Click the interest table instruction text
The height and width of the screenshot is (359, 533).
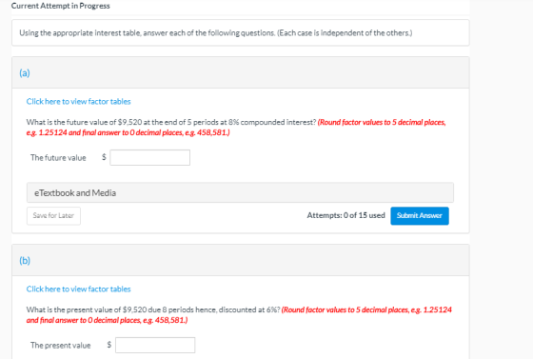[215, 33]
